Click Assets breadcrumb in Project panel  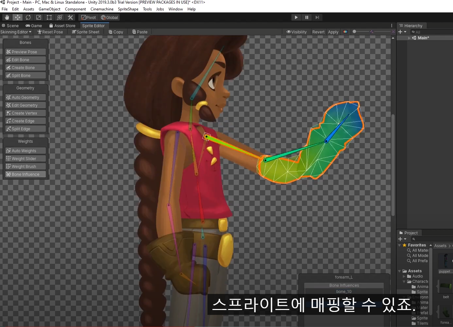pyautogui.click(x=440, y=245)
